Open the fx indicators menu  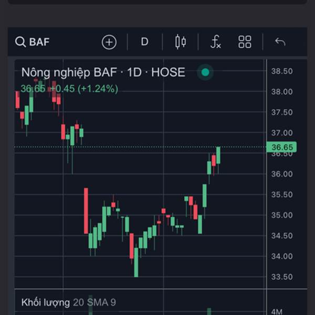click(x=216, y=42)
